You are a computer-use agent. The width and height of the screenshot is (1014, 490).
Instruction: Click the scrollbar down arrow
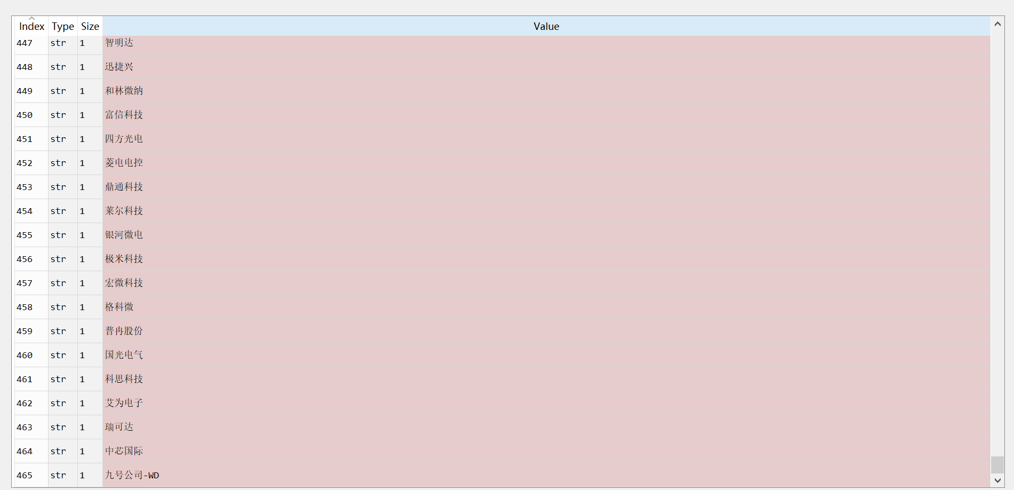(997, 480)
